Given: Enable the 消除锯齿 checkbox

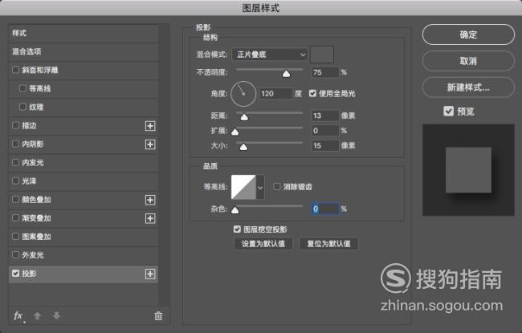Looking at the screenshot, I should [276, 186].
